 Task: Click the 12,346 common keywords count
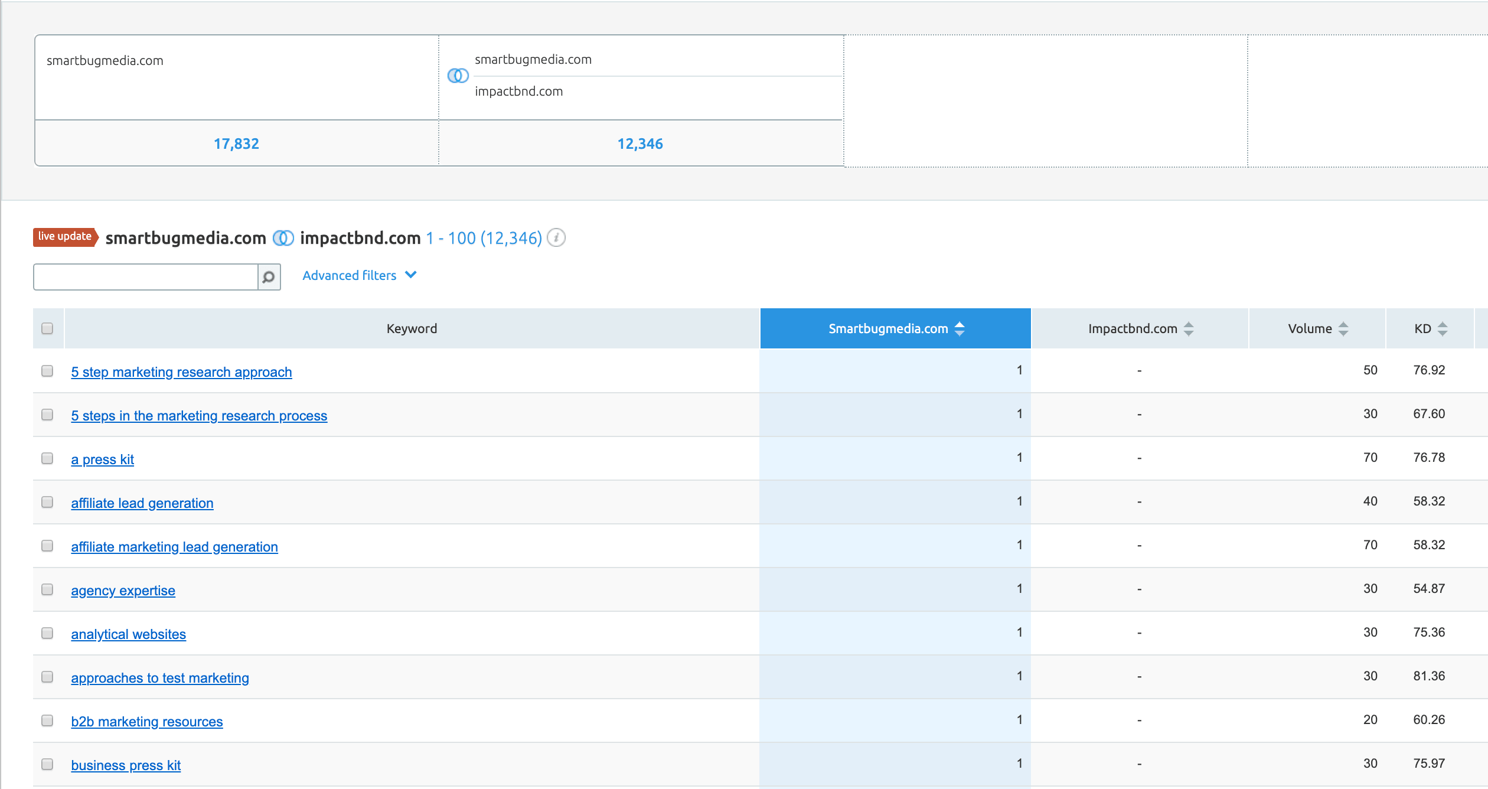640,144
